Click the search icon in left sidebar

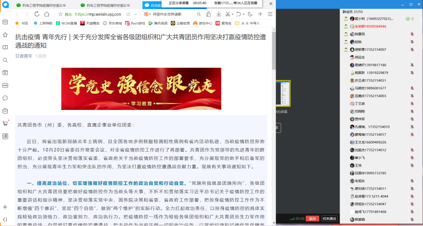5,60
